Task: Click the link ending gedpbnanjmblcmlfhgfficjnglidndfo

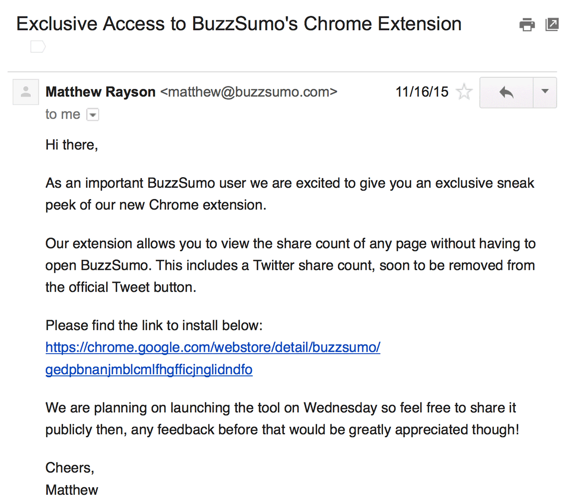Action: [x=149, y=370]
